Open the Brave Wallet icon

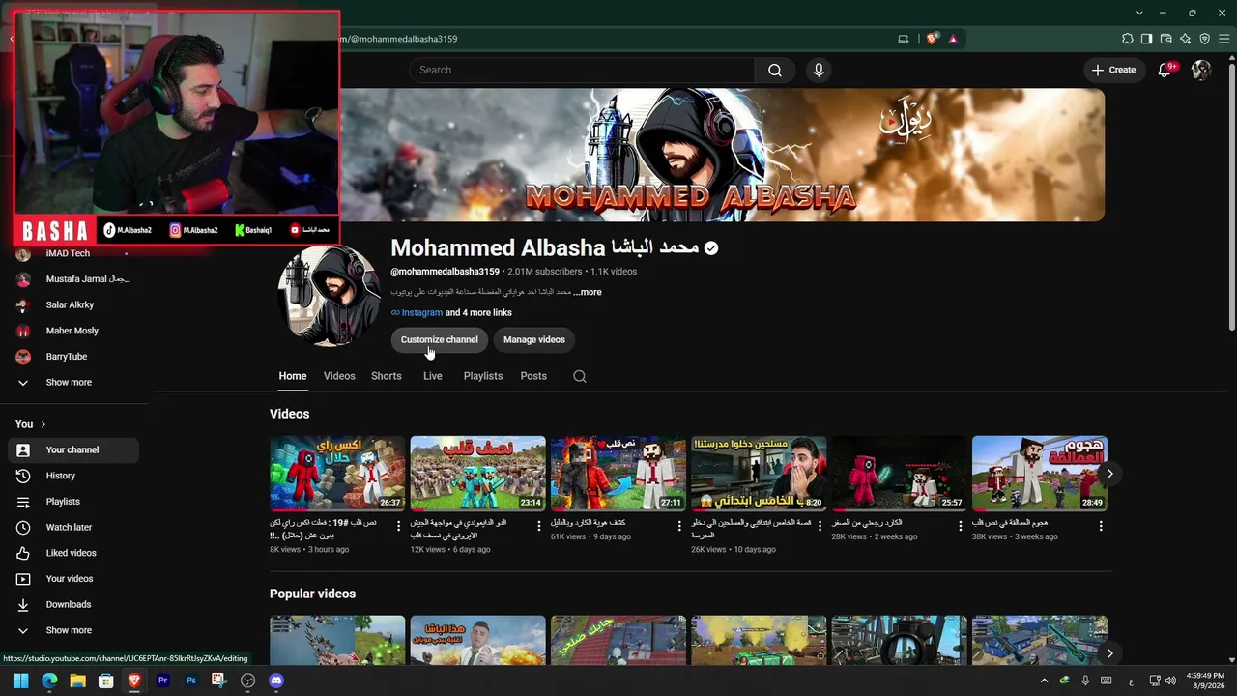coord(1165,39)
